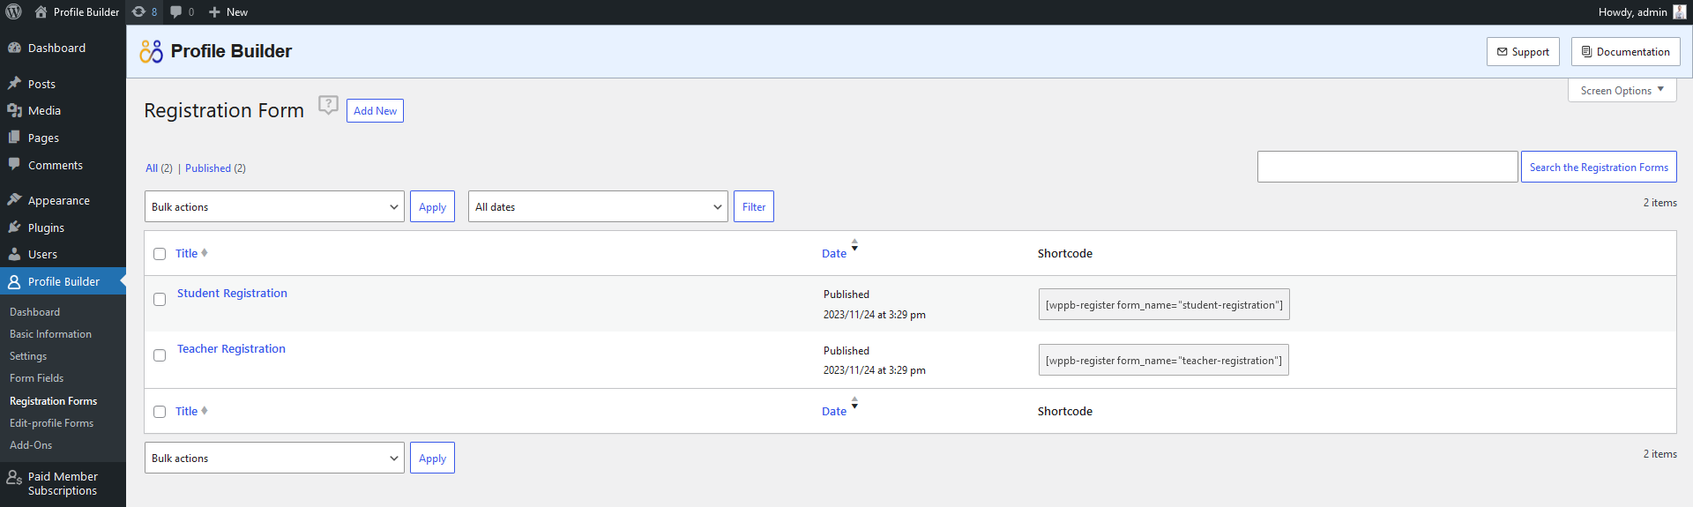The width and height of the screenshot is (1693, 507).
Task: Click the top Apply button
Action: [432, 206]
